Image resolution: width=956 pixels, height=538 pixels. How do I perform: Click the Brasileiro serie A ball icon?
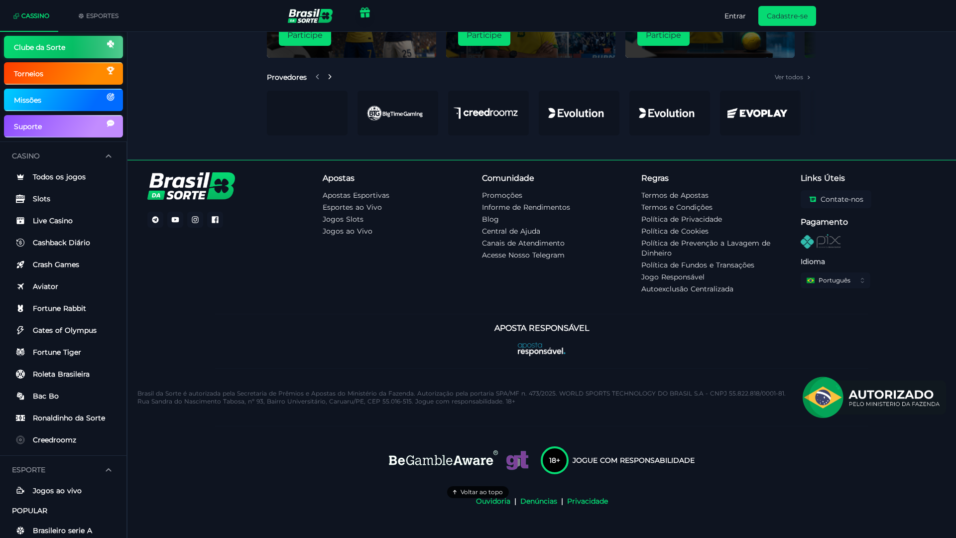tap(20, 531)
